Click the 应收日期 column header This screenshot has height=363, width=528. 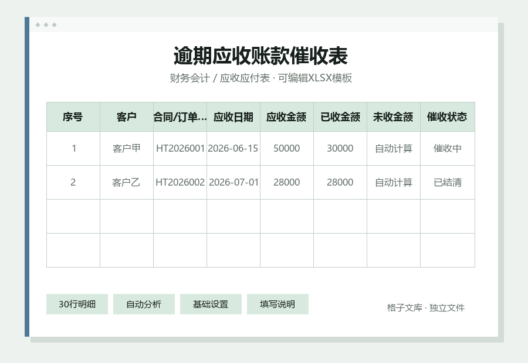click(233, 117)
